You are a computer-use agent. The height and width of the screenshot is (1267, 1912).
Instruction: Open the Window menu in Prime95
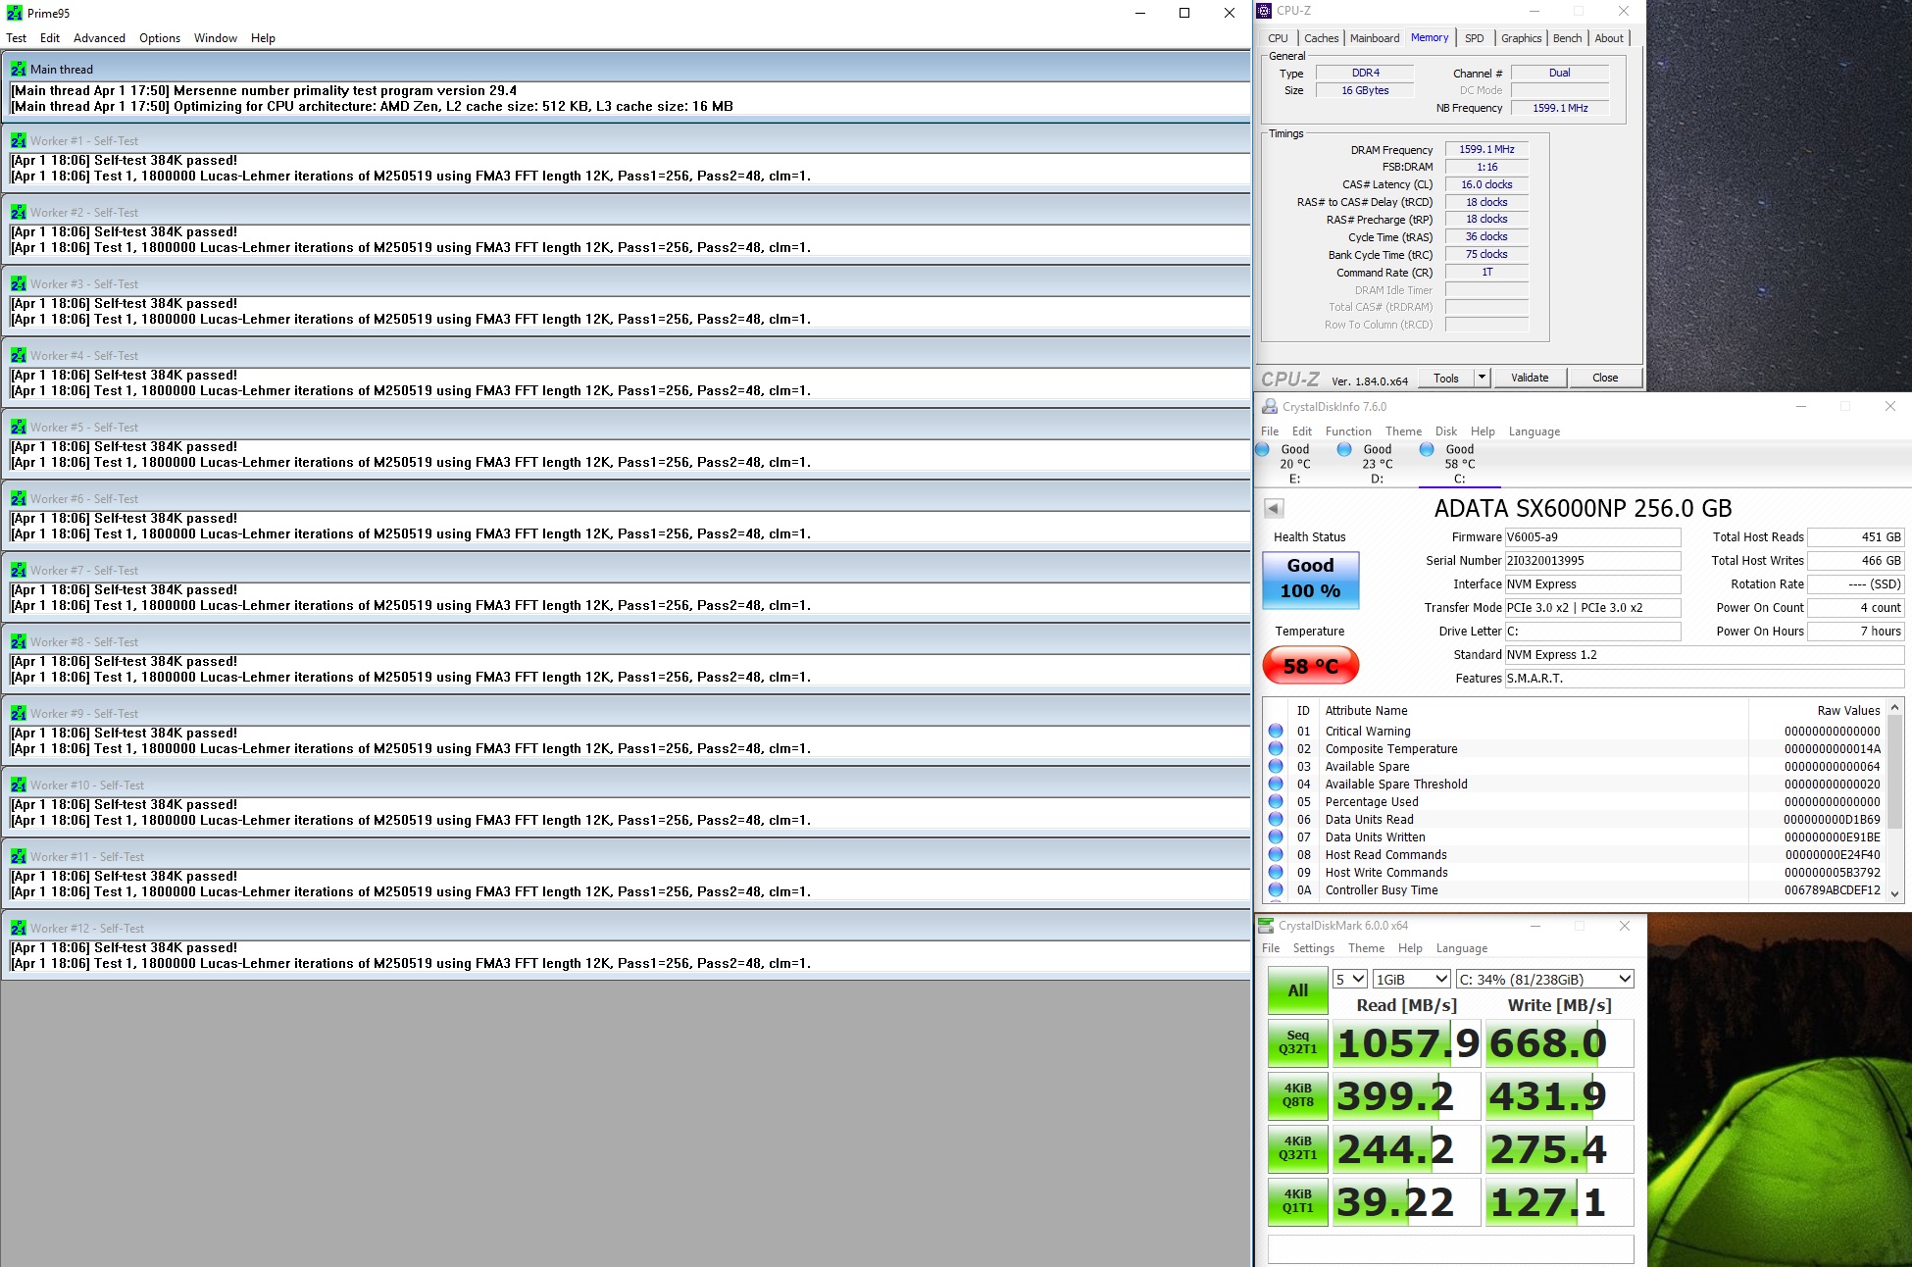pos(216,38)
